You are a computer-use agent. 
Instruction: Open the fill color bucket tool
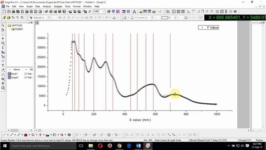[x=125, y=17]
